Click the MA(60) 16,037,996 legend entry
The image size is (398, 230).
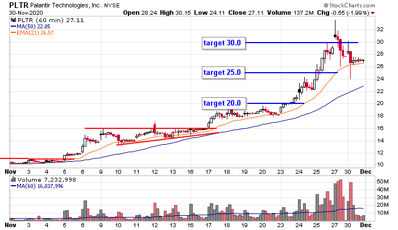[38, 186]
